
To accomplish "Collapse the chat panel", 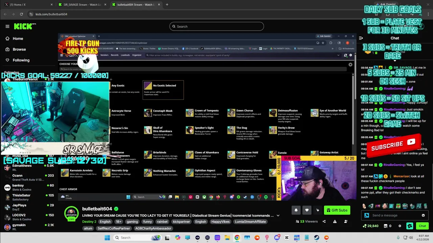I will [361, 38].
